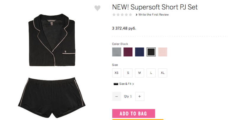
Task: Expand the Size & Fit chevron
Action: pos(133,84)
